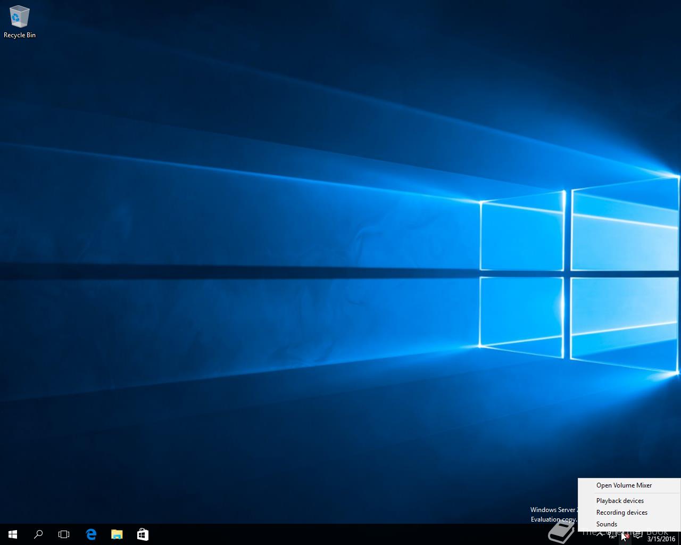Screen dimensions: 681x545
Task: Show hidden tray icons chevron
Action: [600, 534]
